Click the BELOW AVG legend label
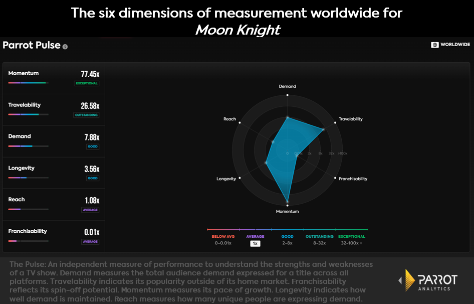474x304 pixels. pyautogui.click(x=223, y=236)
